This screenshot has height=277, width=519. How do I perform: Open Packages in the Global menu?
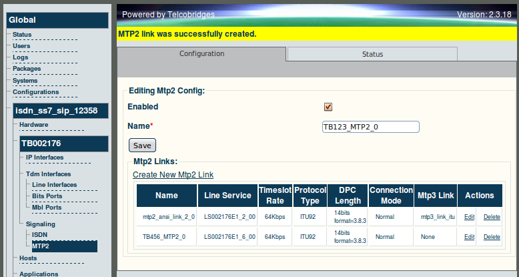[x=27, y=69]
